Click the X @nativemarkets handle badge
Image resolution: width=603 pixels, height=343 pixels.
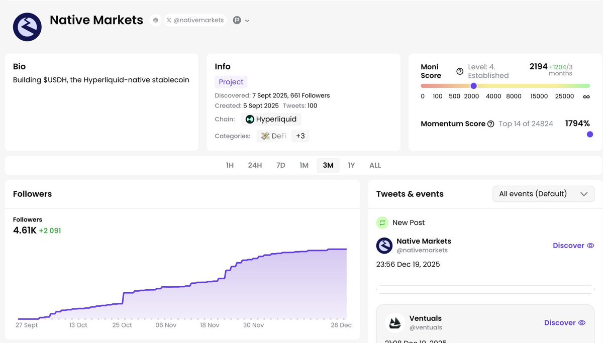coord(195,20)
